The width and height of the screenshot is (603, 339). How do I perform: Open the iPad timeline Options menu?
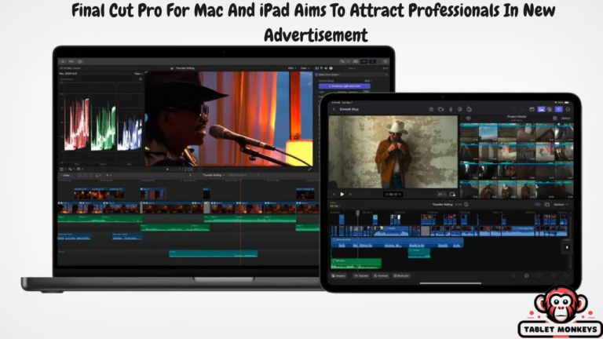[561, 205]
